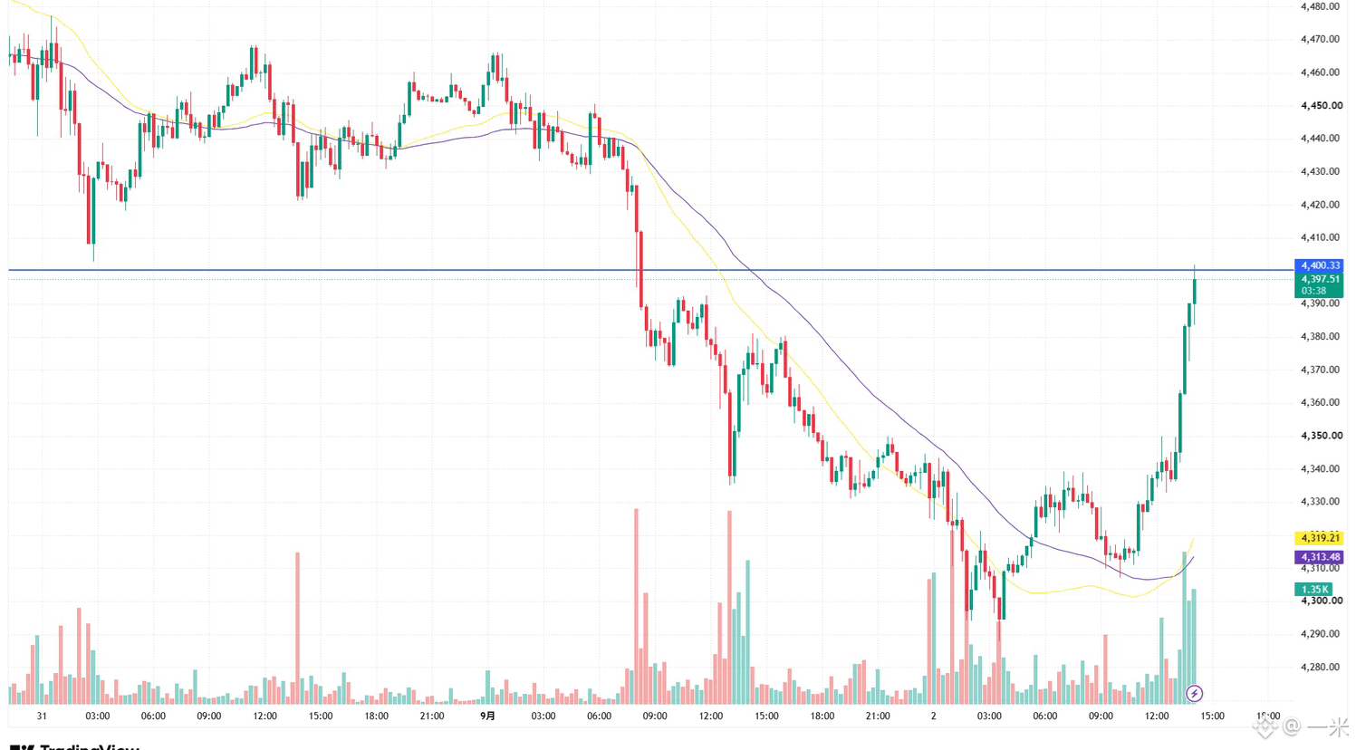Click the 03:38 countdown timer label
The height and width of the screenshot is (750, 1356).
(x=1313, y=292)
